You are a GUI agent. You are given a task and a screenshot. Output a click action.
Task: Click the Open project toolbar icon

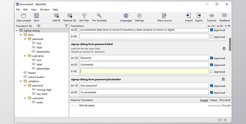coord(24,16)
